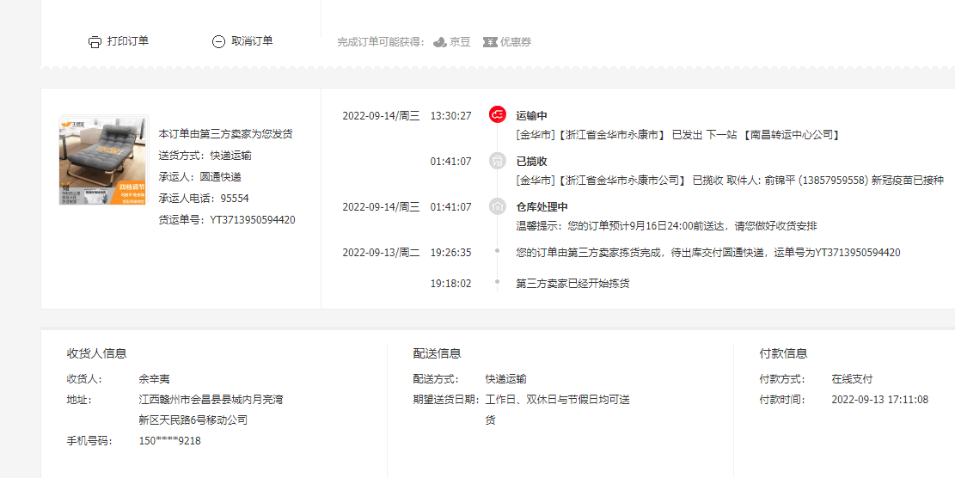Click the 温馨提示 delivery estimate message
The image size is (955, 478).
[666, 226]
